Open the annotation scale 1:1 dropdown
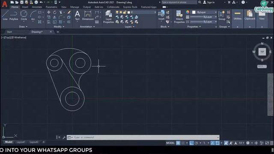The image size is (274, 154). click(241, 143)
